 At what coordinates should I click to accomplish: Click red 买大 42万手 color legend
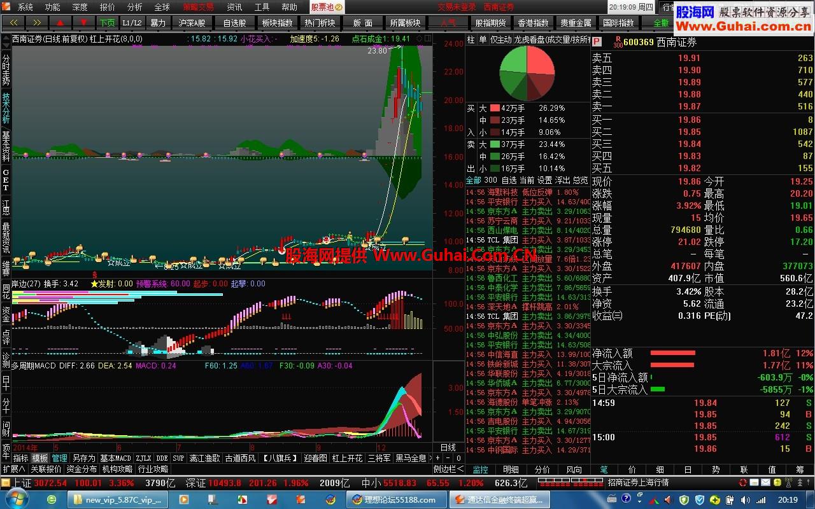(495, 108)
